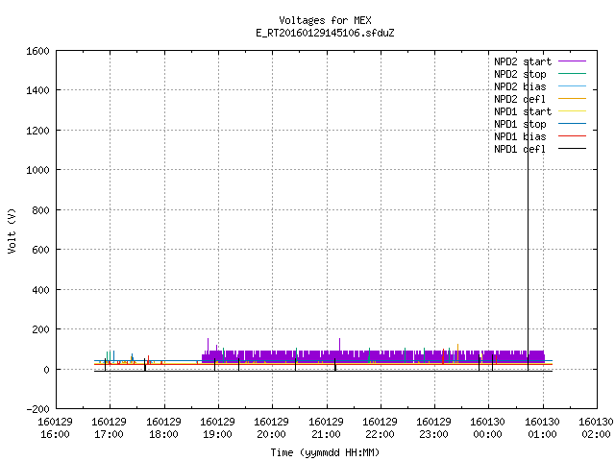Click the 'NPD1 start' legend label
Viewport: 615px width, 461px height.
(x=523, y=111)
